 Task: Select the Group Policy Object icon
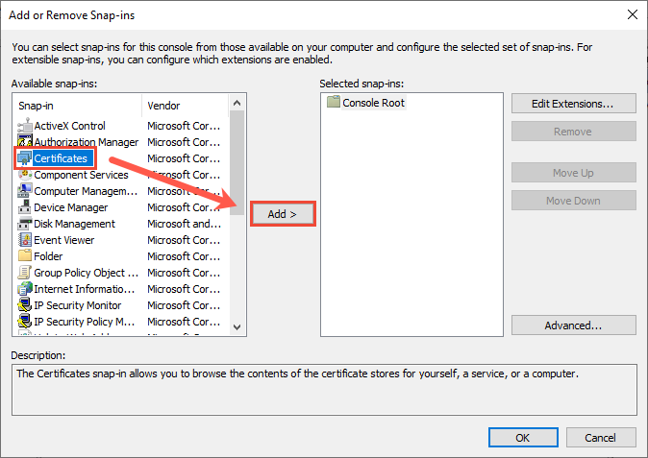(26, 273)
